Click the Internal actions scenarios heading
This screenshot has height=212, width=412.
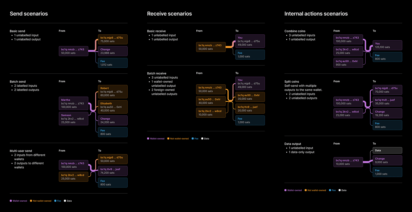pyautogui.click(x=316, y=14)
